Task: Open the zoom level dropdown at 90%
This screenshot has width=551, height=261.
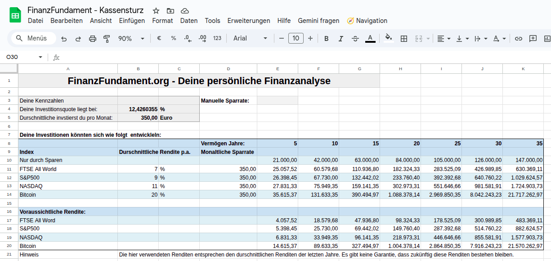Action: tap(131, 39)
